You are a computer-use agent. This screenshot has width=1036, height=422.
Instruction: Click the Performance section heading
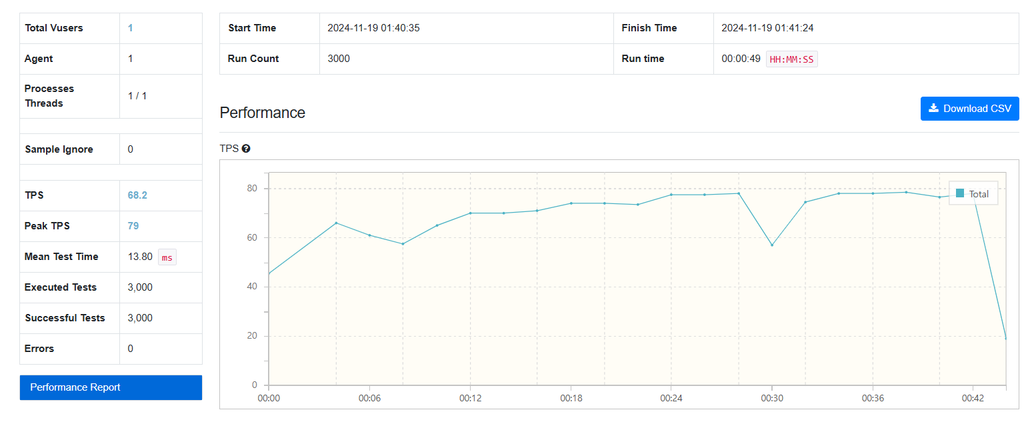pos(262,113)
